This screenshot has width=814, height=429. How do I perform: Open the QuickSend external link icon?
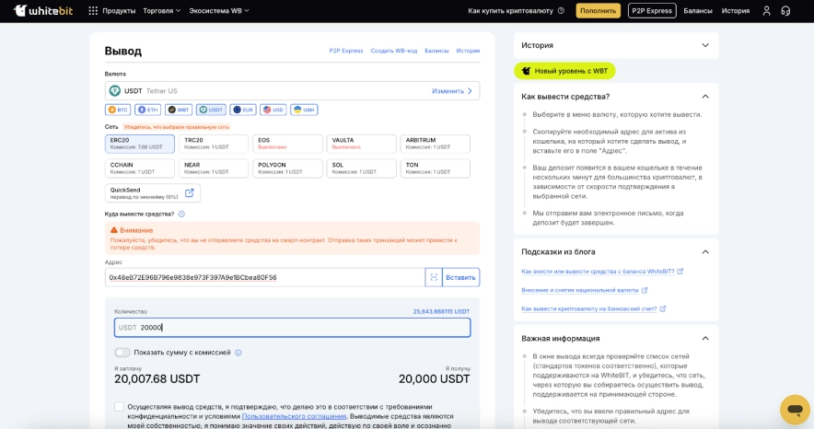[189, 193]
